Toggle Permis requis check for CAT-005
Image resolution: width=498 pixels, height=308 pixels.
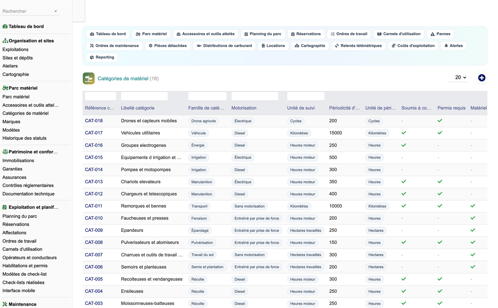click(440, 279)
